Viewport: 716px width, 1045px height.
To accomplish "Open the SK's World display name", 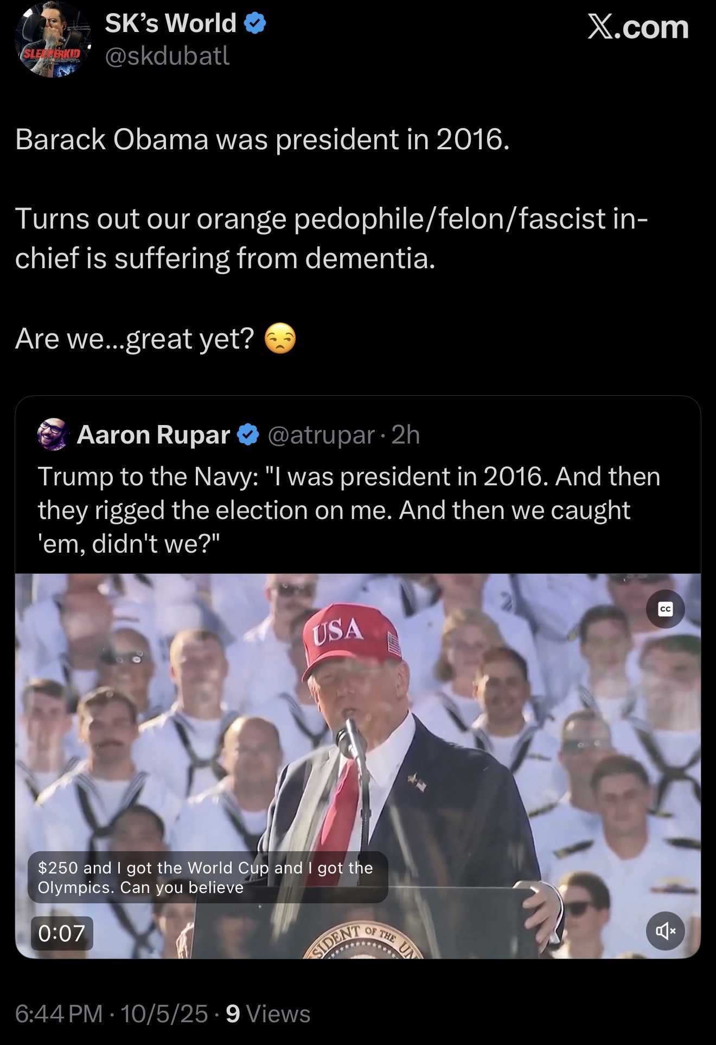I will [x=170, y=24].
